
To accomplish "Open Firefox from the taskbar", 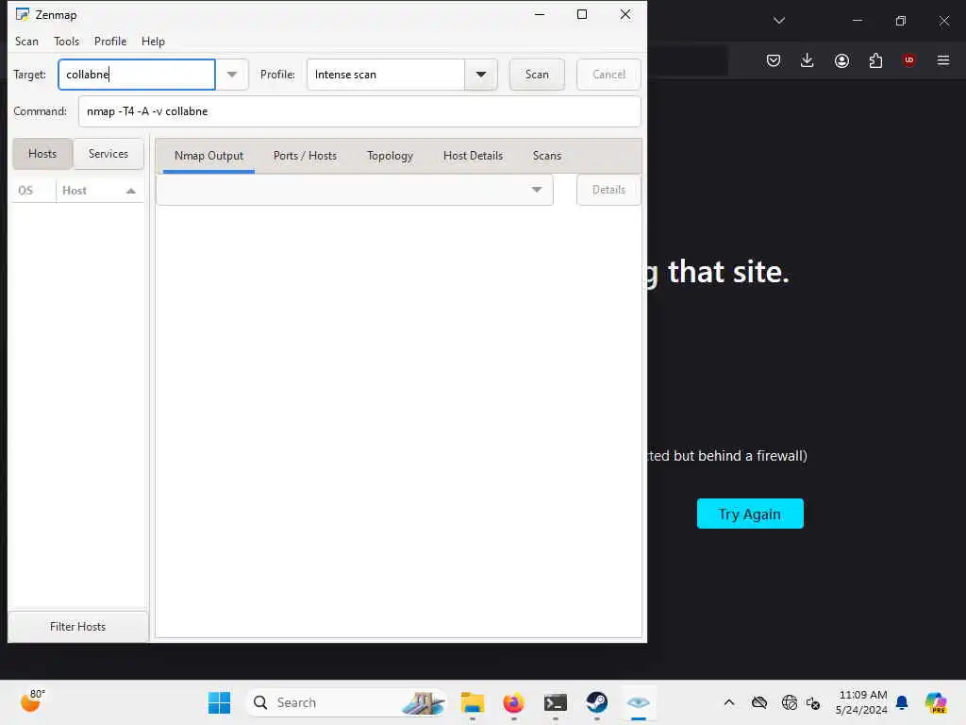I will 513,702.
